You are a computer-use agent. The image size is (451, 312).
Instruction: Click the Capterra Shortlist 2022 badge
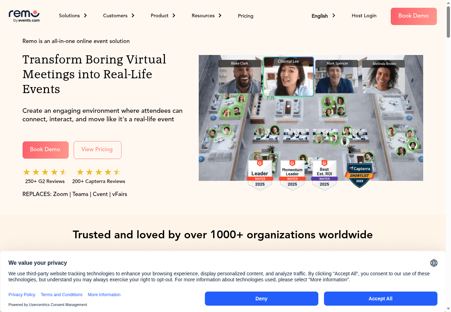pos(359,175)
